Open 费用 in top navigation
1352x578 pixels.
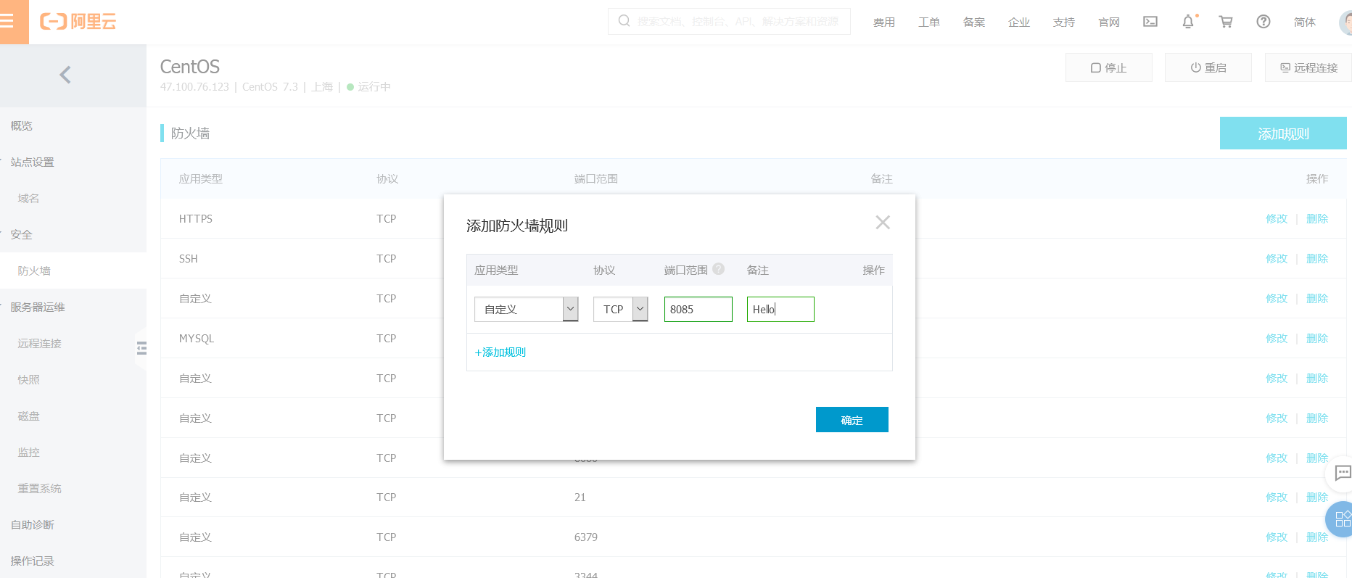884,22
